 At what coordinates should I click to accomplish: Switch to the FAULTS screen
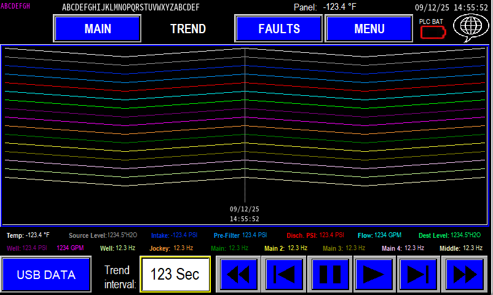click(x=278, y=29)
